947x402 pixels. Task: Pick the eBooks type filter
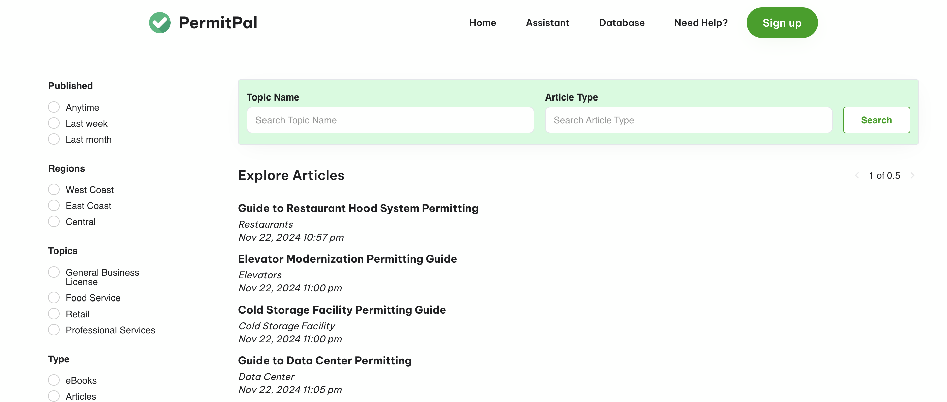tap(54, 380)
